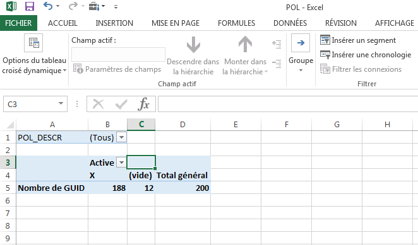Open the Groupe arrow button
418x245 pixels.
click(x=301, y=43)
